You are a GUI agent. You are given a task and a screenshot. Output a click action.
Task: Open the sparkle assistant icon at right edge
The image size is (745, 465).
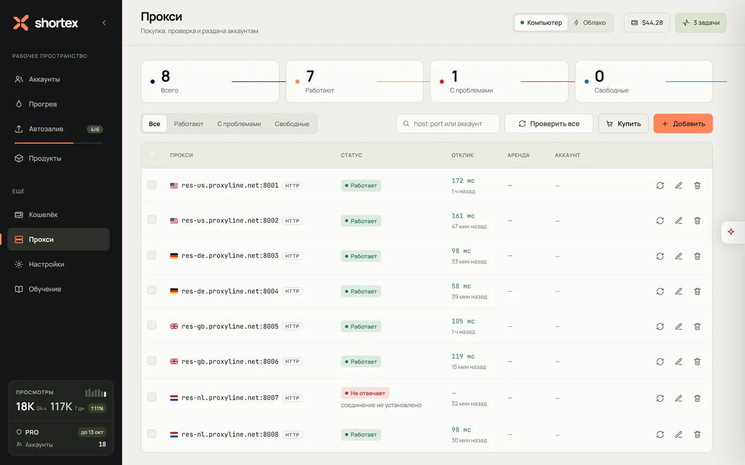731,232
